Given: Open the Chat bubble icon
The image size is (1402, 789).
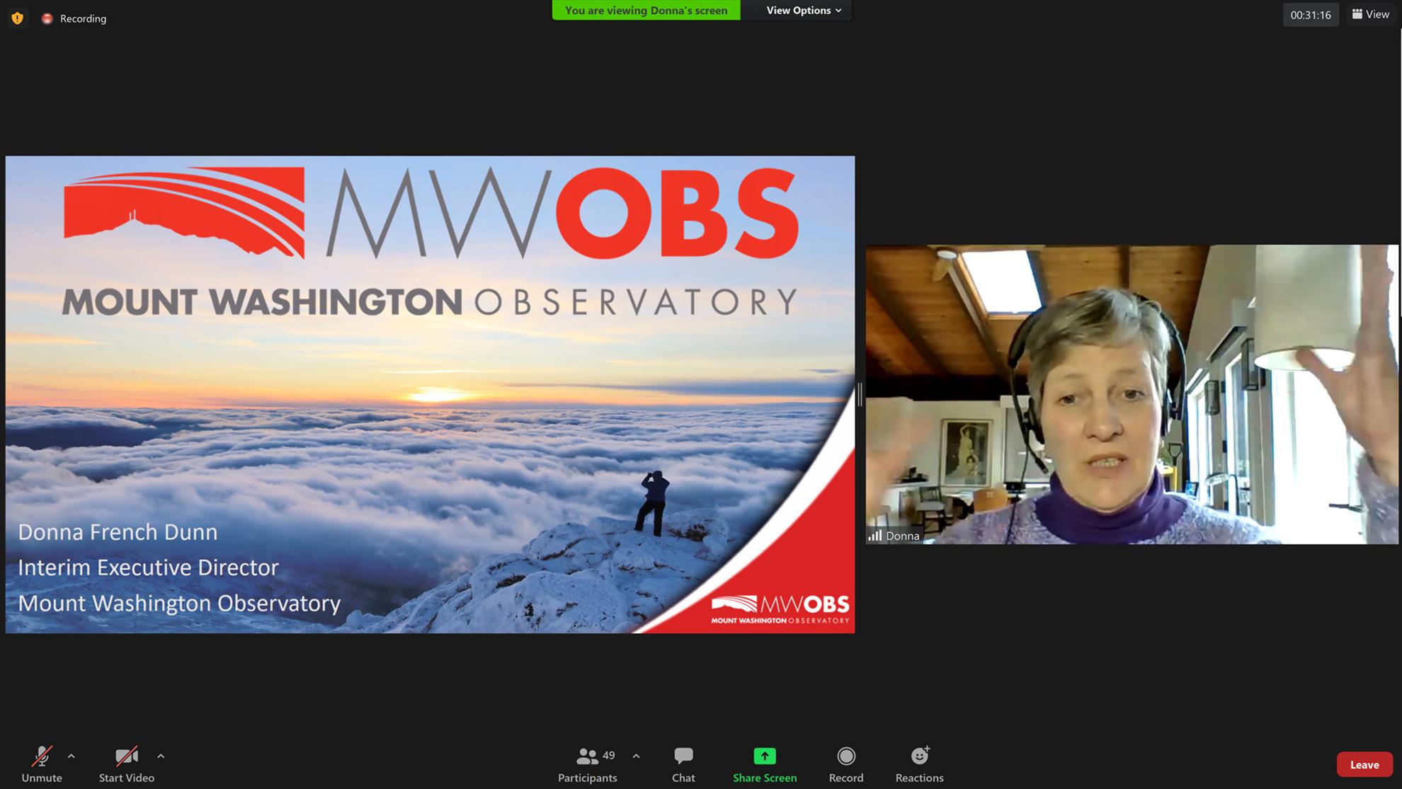Looking at the screenshot, I should (x=683, y=756).
